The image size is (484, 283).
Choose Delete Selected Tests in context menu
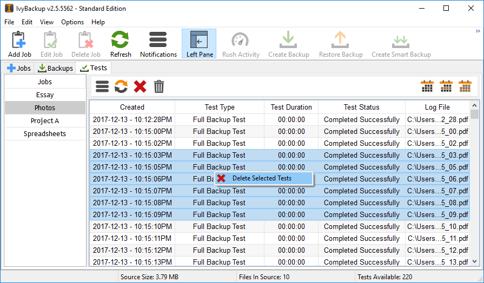(264, 178)
